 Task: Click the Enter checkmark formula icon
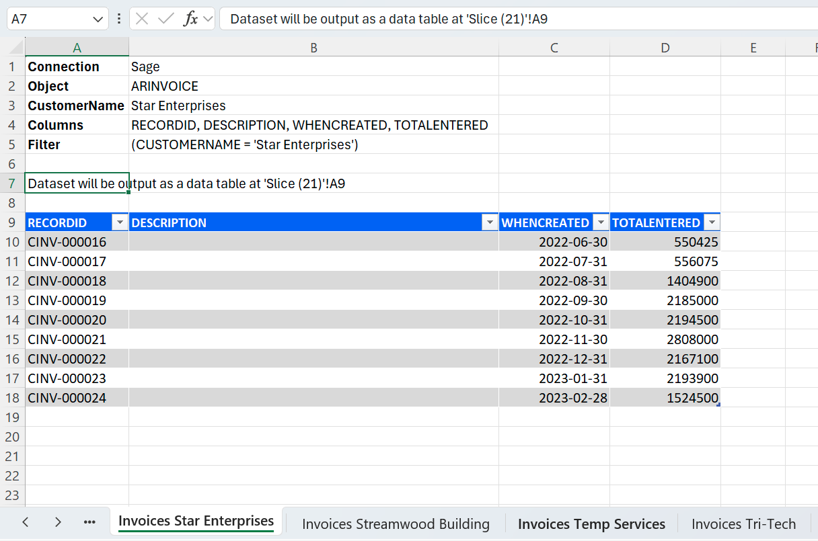click(x=165, y=19)
